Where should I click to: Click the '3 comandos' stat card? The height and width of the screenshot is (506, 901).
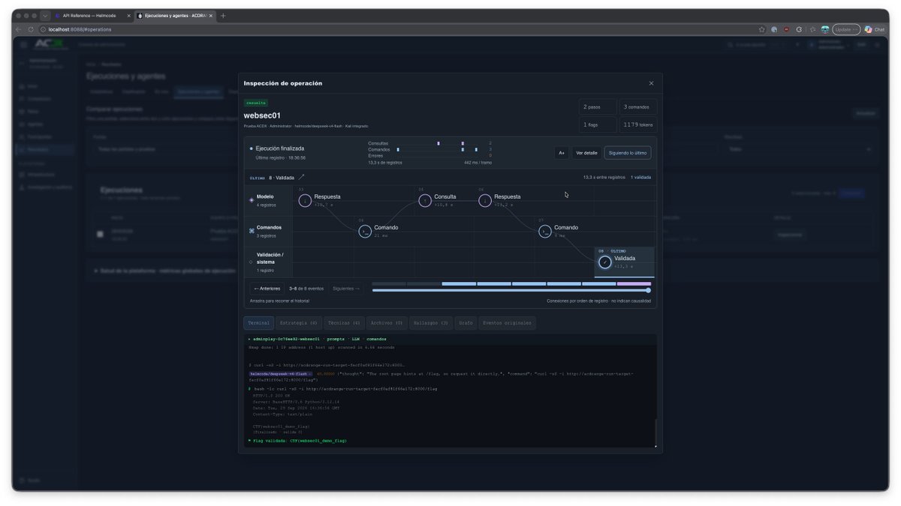[638, 107]
